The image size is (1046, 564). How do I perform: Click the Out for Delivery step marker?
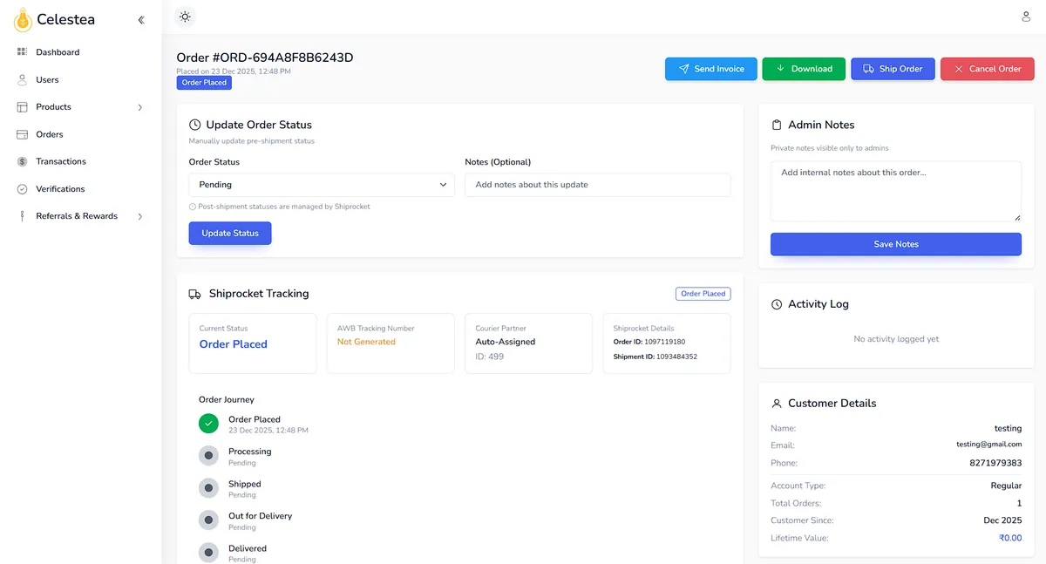pyautogui.click(x=208, y=520)
